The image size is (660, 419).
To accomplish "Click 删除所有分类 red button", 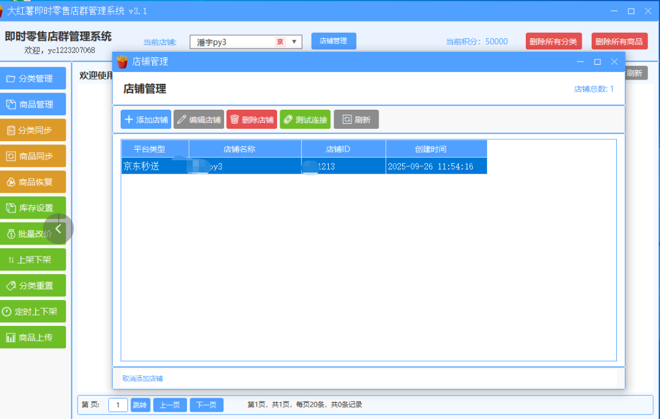I will (553, 41).
